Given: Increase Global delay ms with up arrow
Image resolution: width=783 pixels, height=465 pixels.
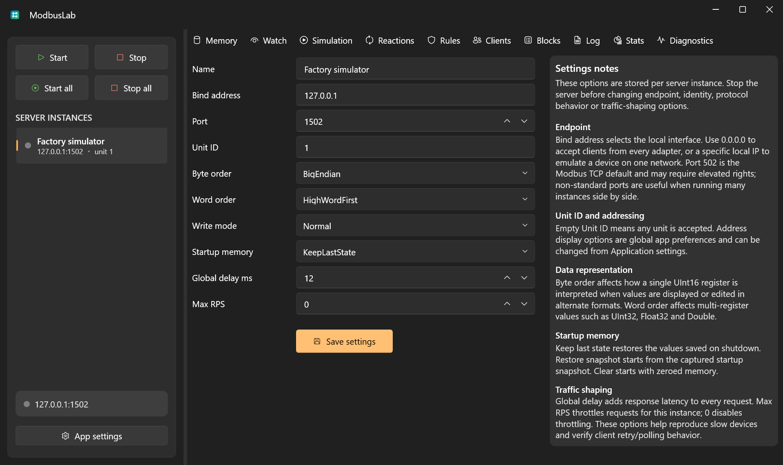Looking at the screenshot, I should (x=507, y=278).
